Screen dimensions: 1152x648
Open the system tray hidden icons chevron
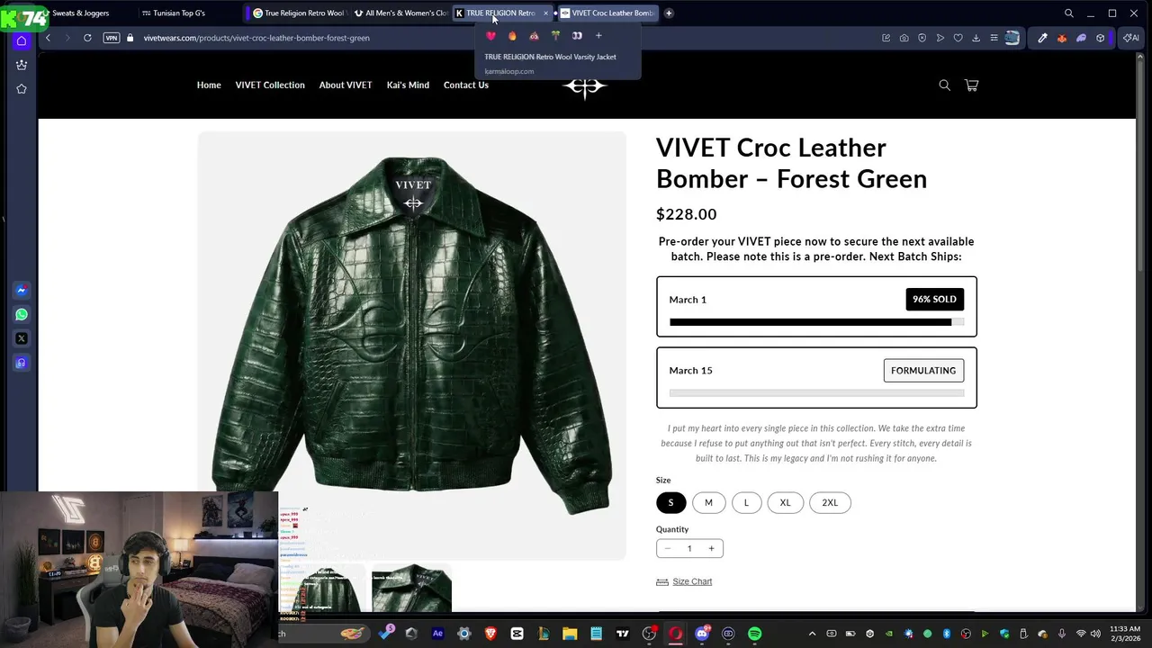812,634
